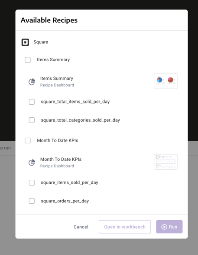The width and height of the screenshot is (198, 255).
Task: Click Recipe Dashboard under Month To Date KPIs
Action: [x=57, y=166]
